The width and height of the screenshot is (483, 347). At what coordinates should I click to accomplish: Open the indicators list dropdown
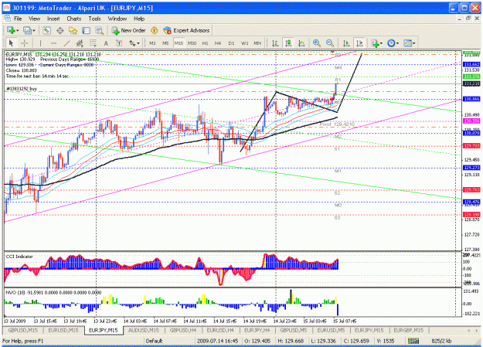[x=376, y=43]
